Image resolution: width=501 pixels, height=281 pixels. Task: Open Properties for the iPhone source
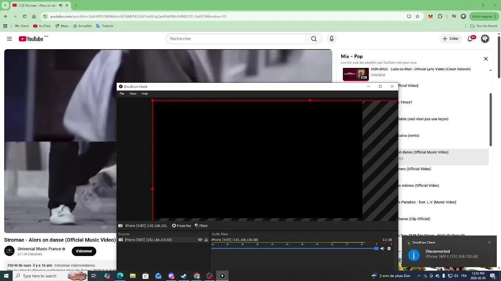coord(182,226)
